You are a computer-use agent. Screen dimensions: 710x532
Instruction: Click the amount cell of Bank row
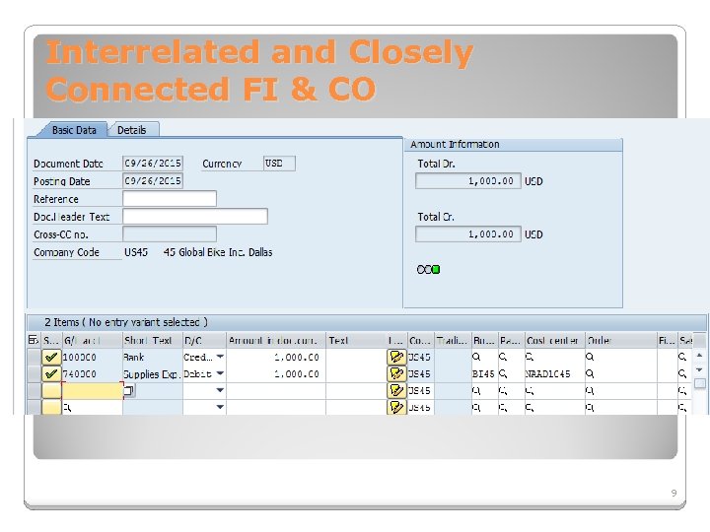[x=276, y=357]
